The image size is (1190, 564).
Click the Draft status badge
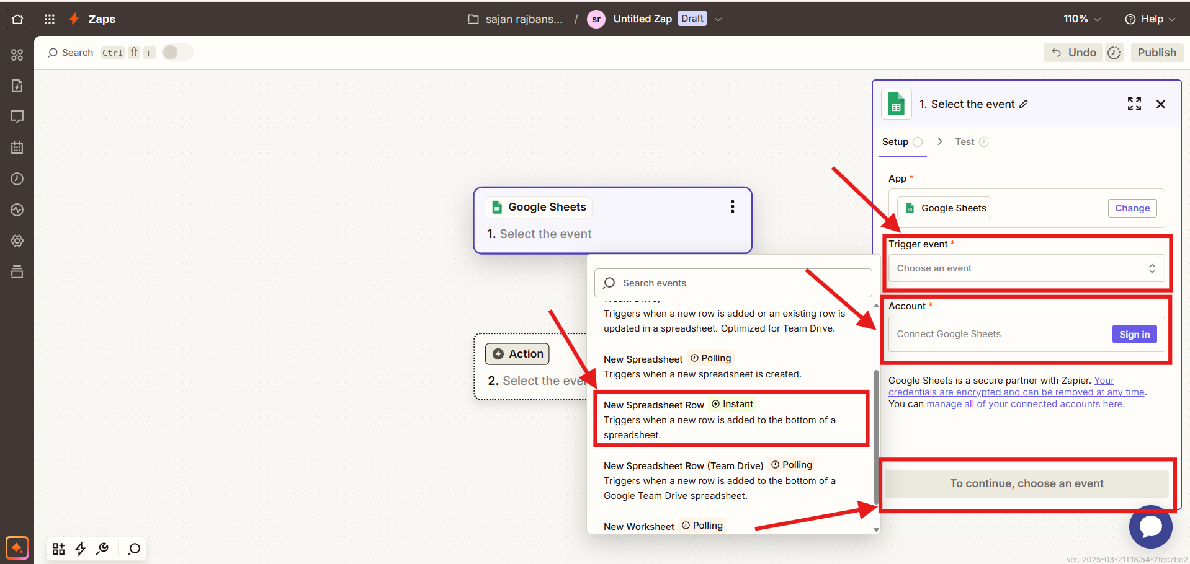[x=692, y=19]
